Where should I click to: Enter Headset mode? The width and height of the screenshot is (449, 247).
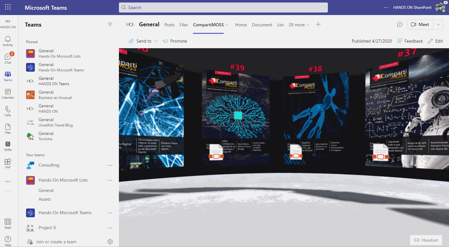tap(426, 240)
